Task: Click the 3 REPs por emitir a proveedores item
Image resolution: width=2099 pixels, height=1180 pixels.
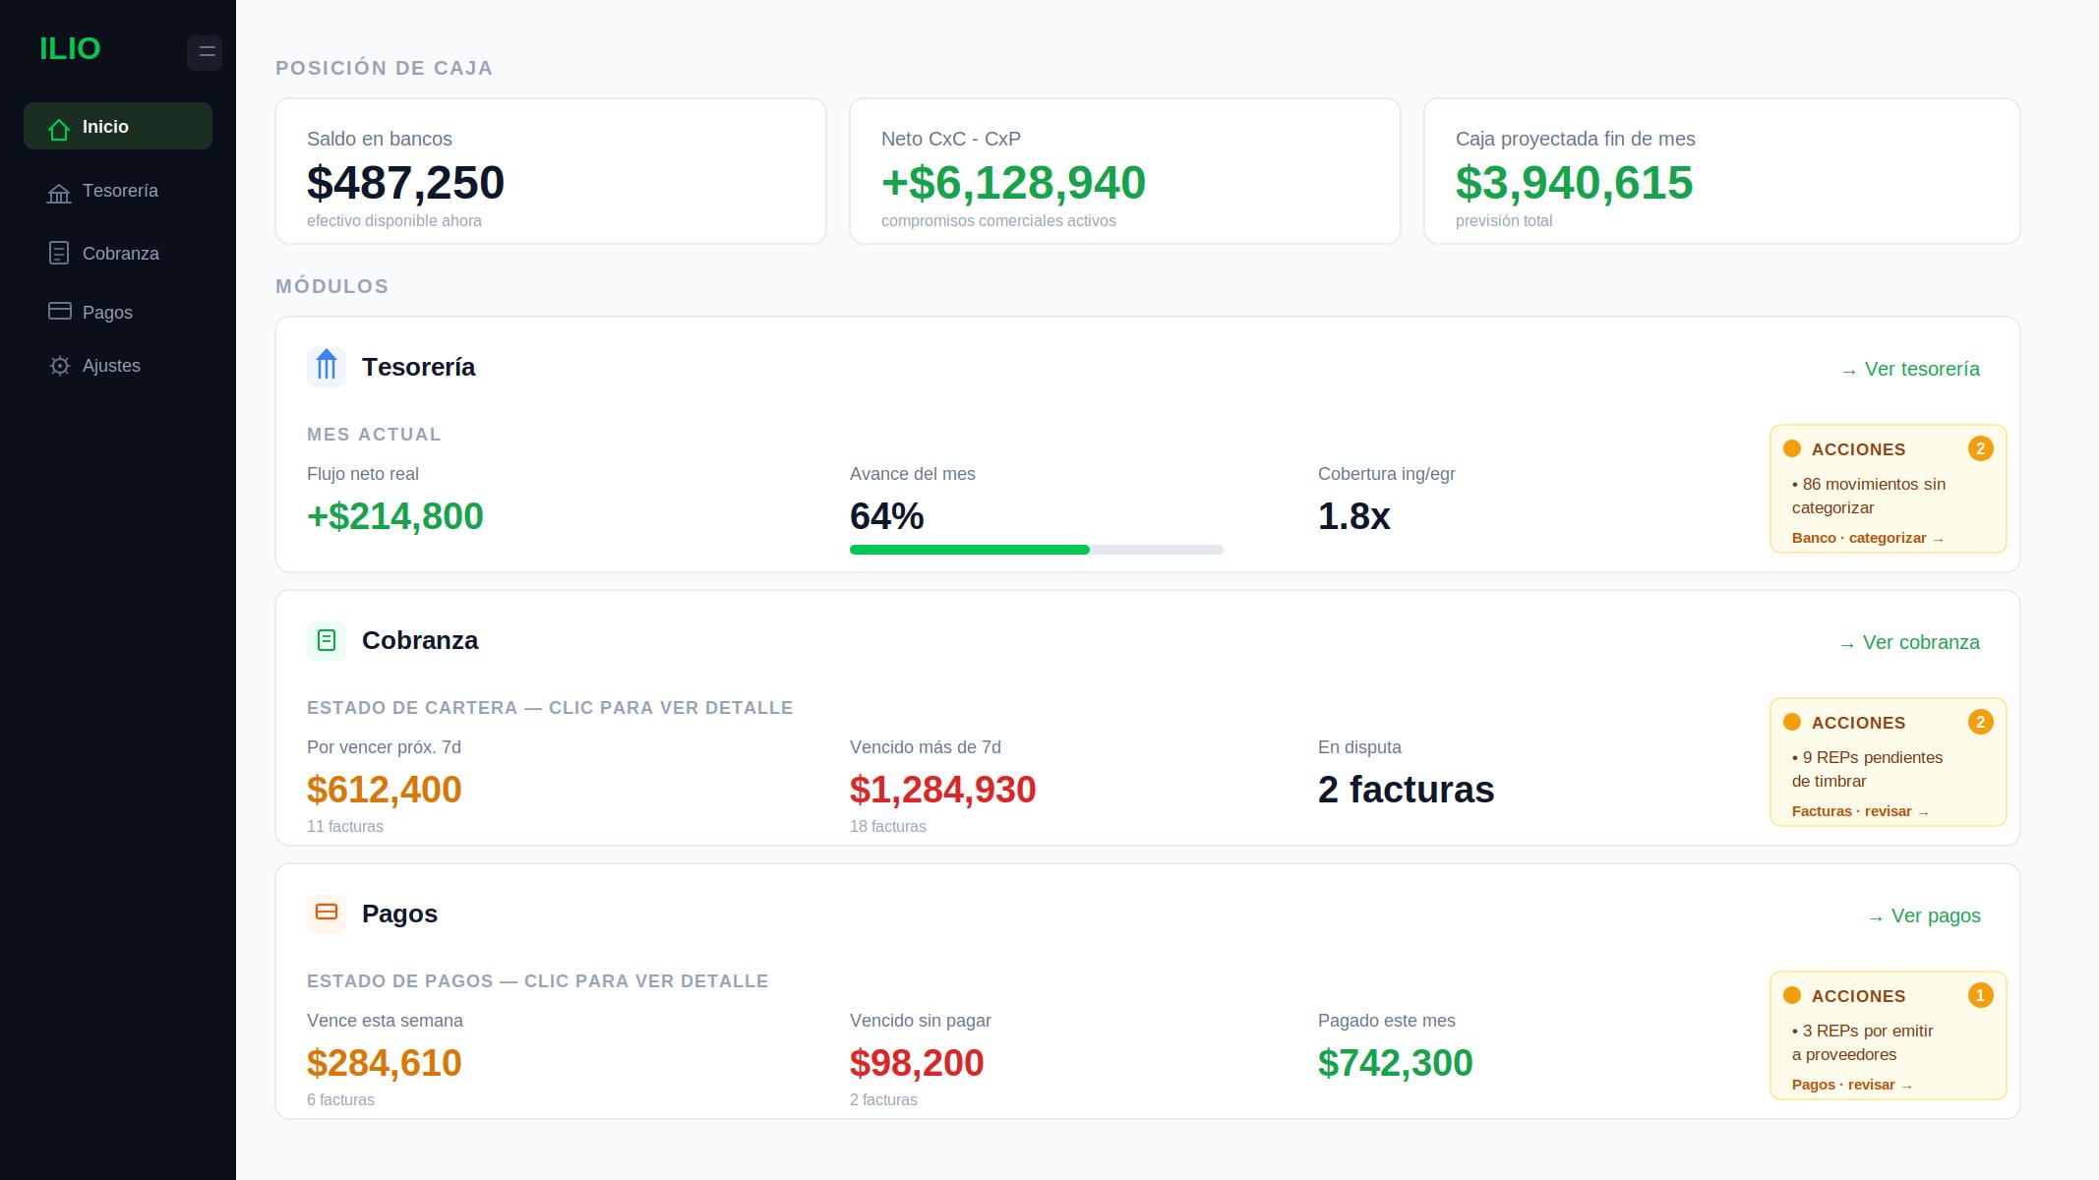Action: tap(1863, 1042)
